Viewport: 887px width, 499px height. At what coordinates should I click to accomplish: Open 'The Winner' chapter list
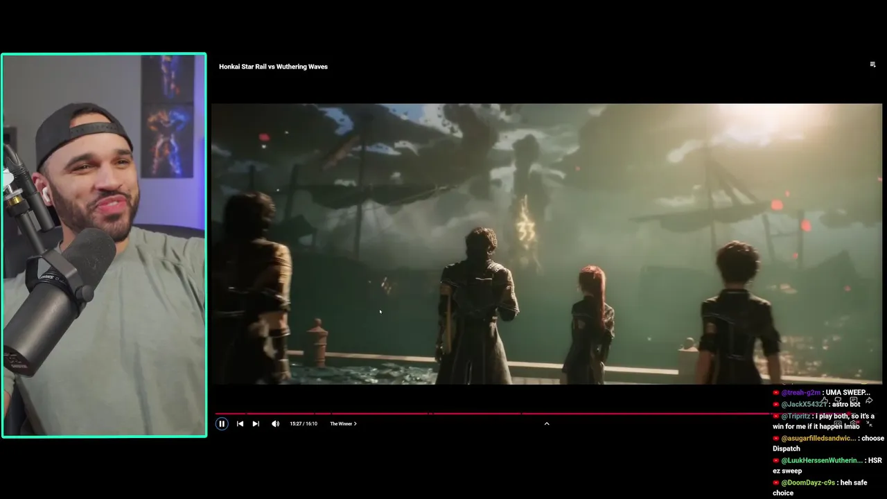343,423
